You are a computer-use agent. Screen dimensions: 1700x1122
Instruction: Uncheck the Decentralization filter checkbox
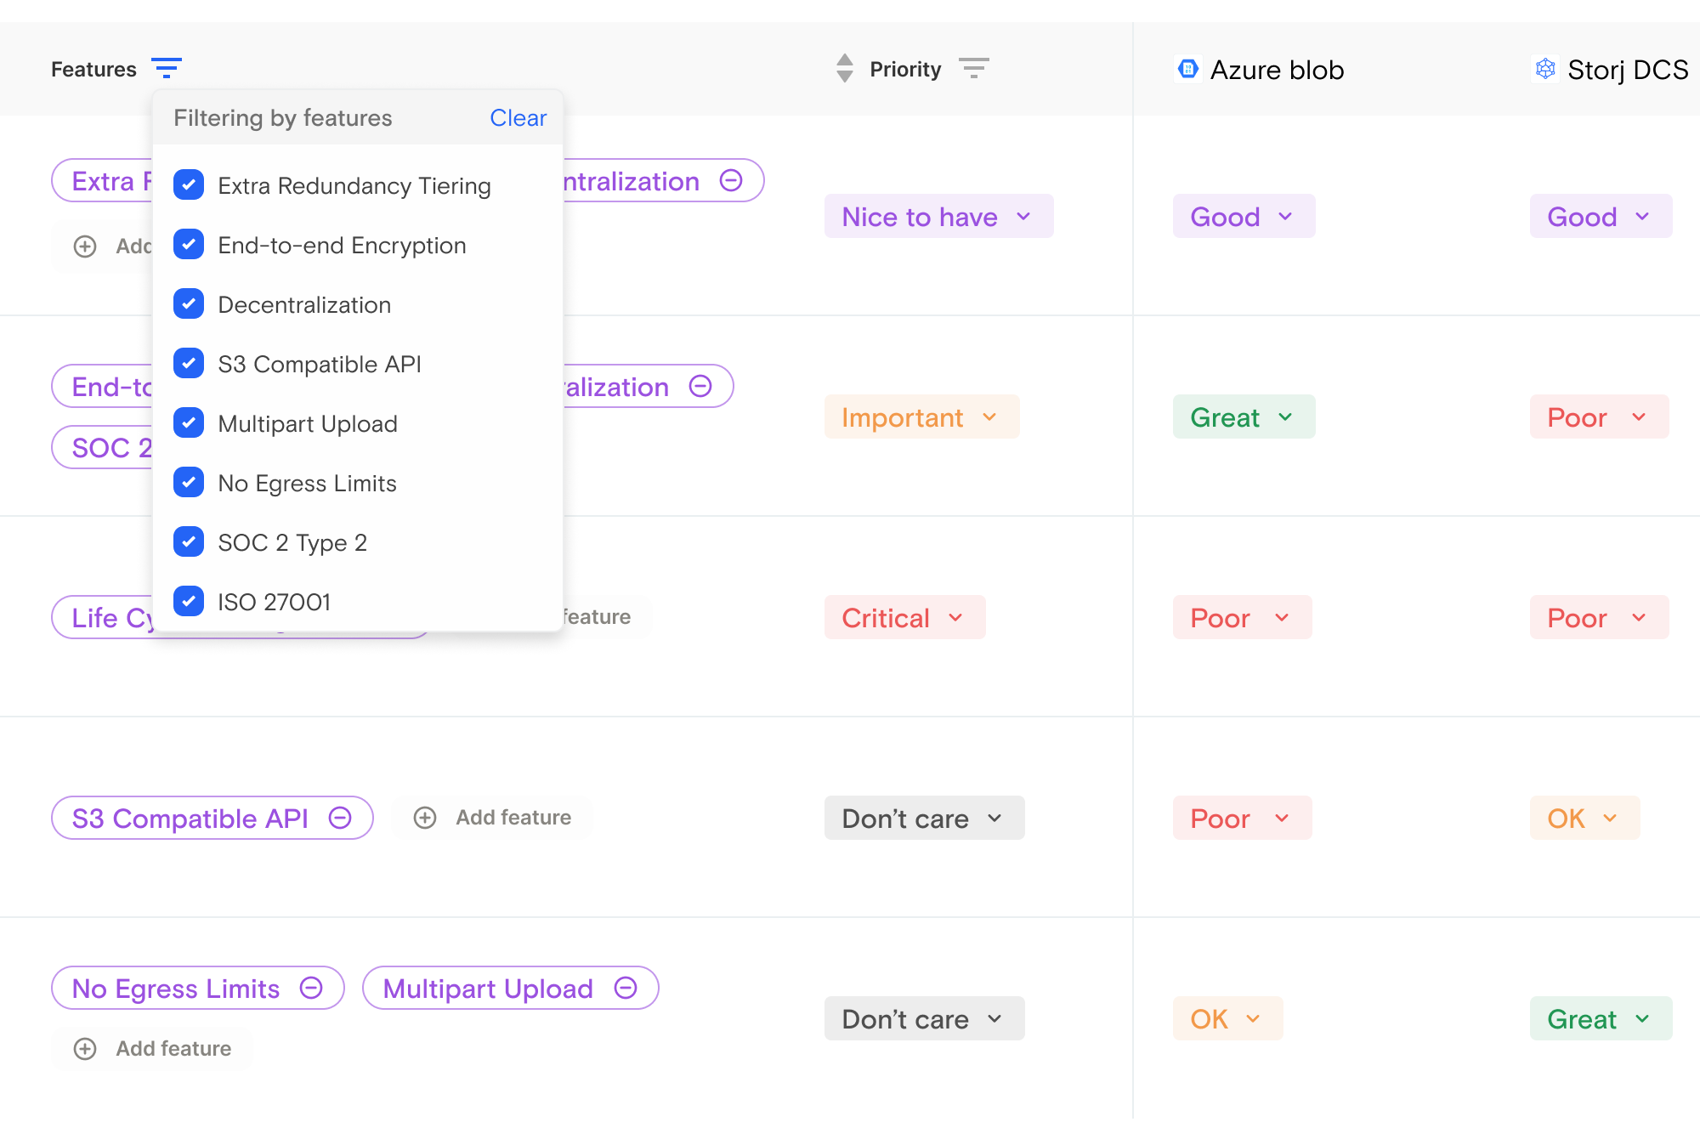pos(189,304)
